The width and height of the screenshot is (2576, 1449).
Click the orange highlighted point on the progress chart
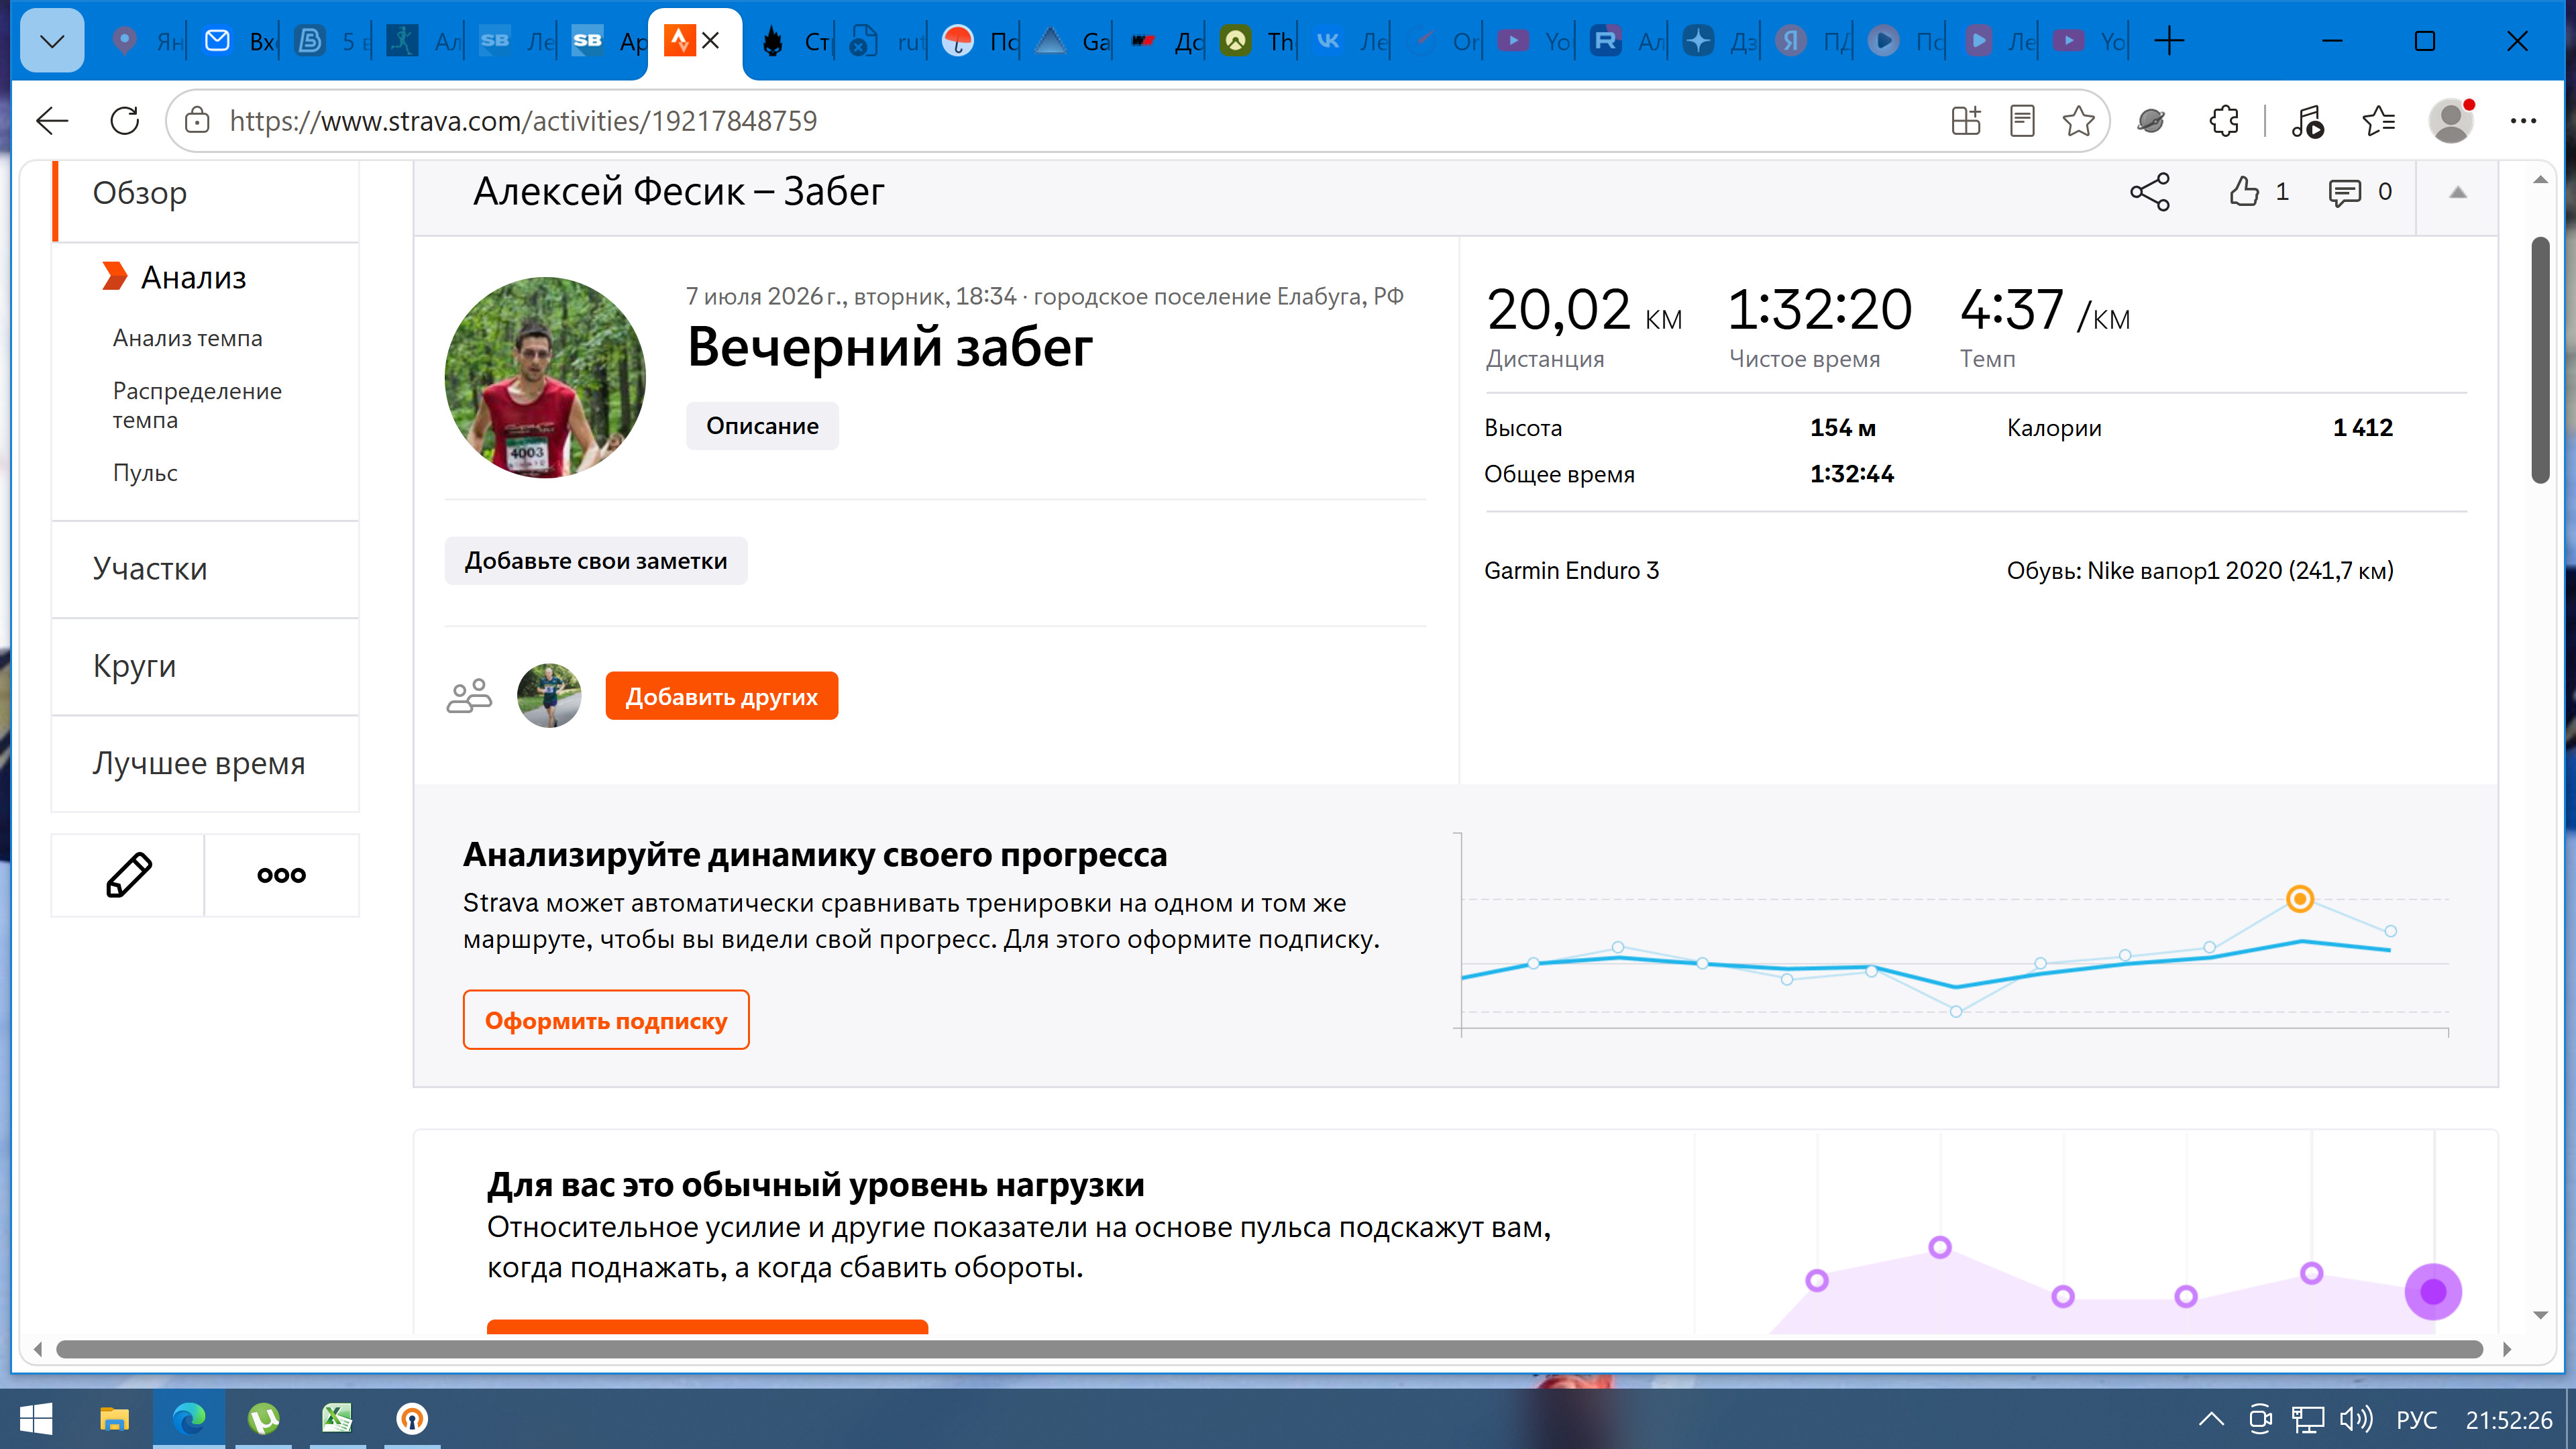coord(2300,898)
